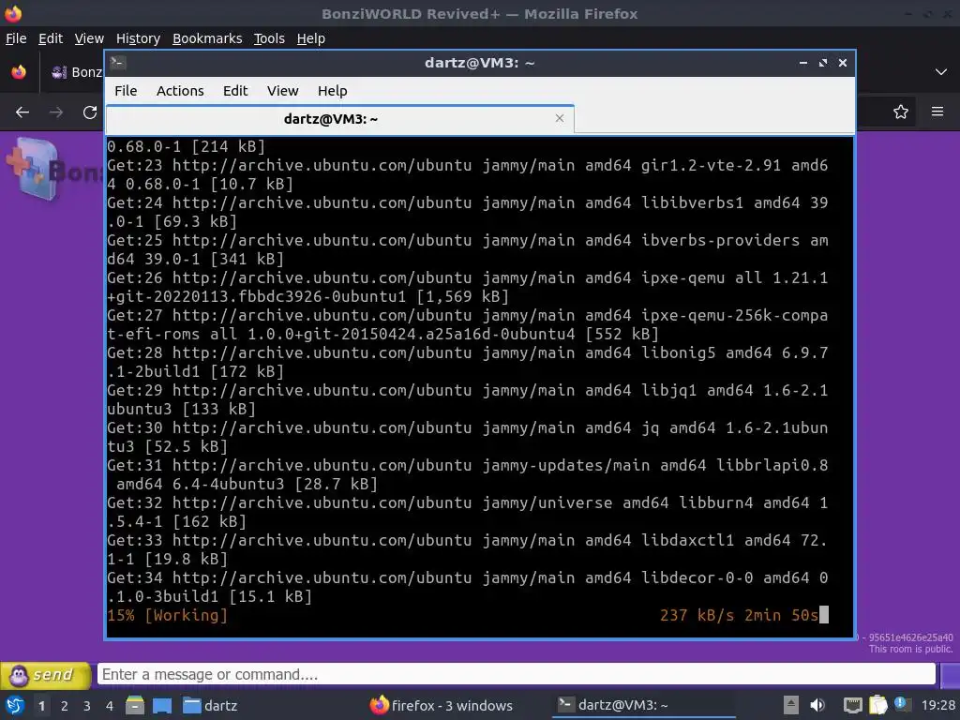Click the show desktop taskbar icon

click(161, 705)
